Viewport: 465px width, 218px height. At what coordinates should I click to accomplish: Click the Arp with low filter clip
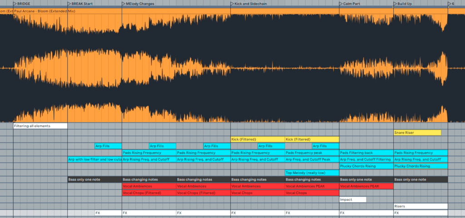point(94,160)
